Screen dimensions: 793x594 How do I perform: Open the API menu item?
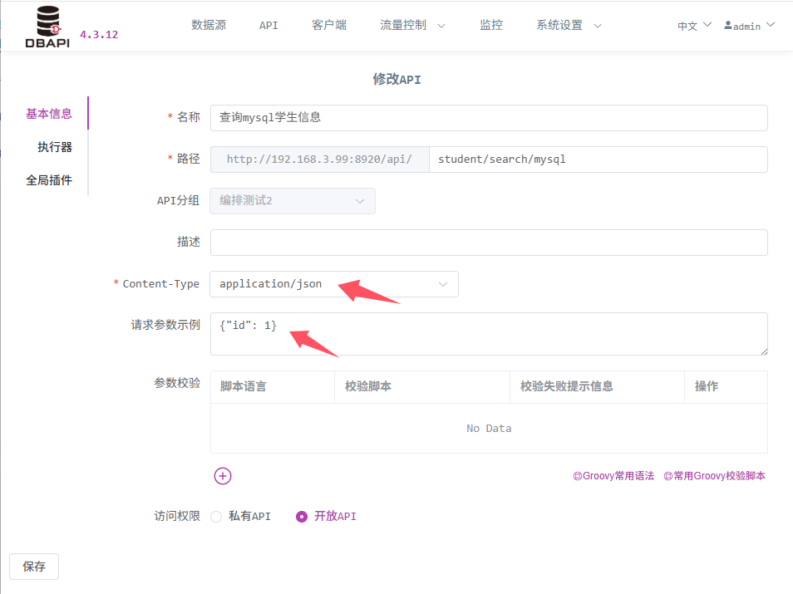click(x=268, y=26)
